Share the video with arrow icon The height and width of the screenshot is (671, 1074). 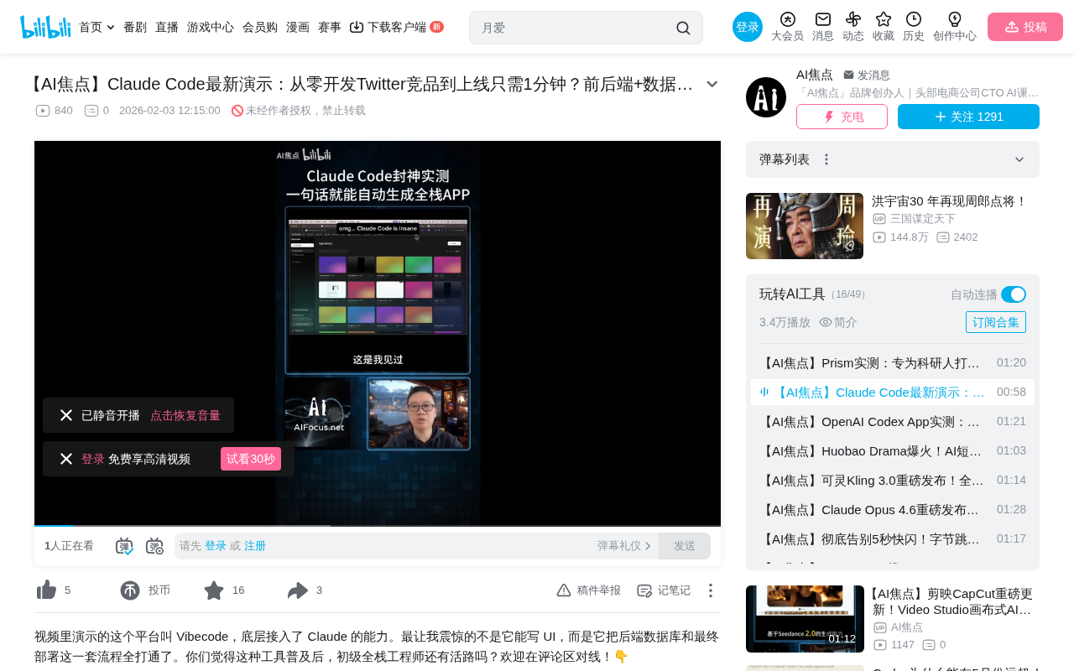click(298, 590)
